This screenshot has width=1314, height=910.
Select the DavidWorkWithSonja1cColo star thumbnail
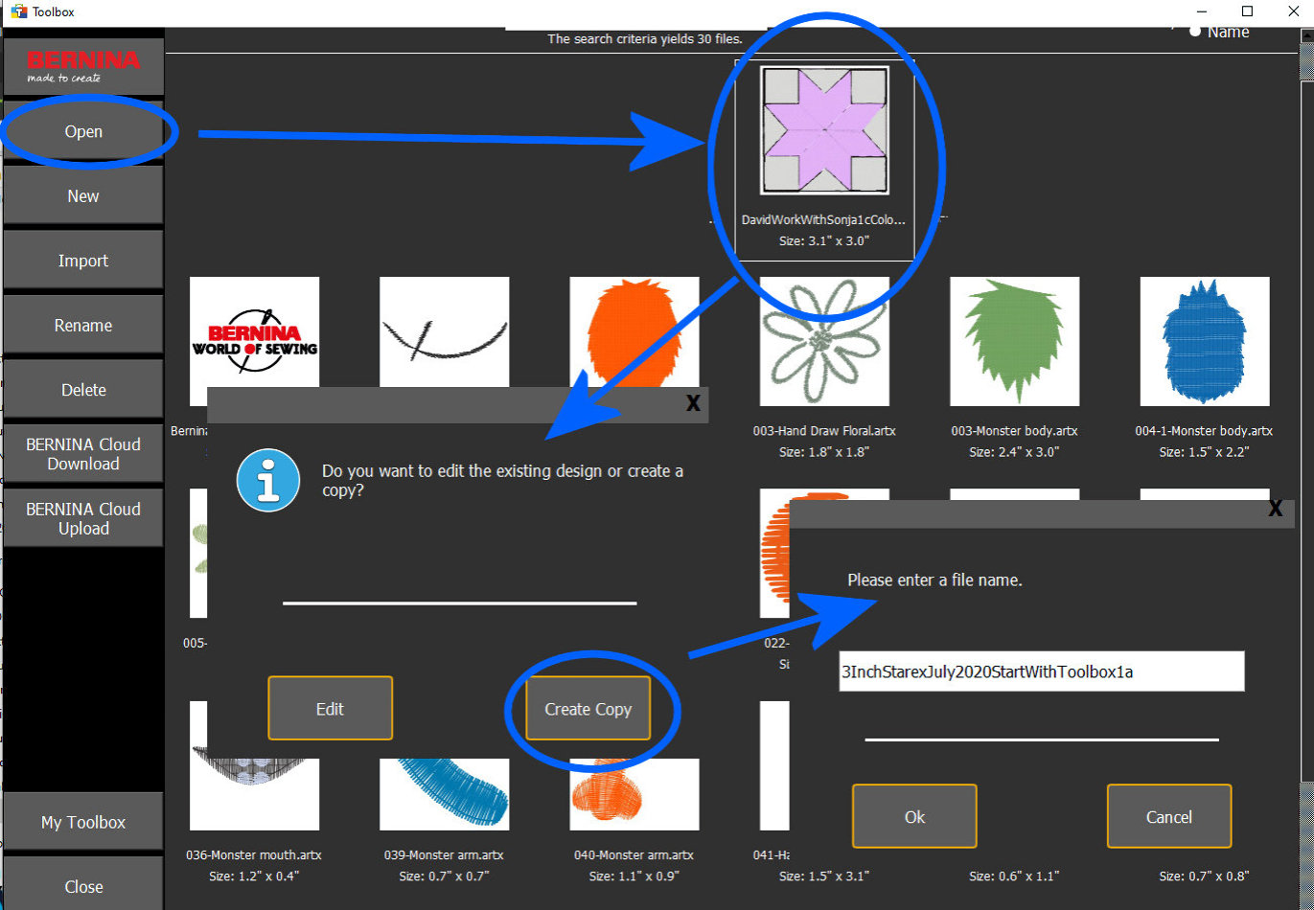point(824,130)
